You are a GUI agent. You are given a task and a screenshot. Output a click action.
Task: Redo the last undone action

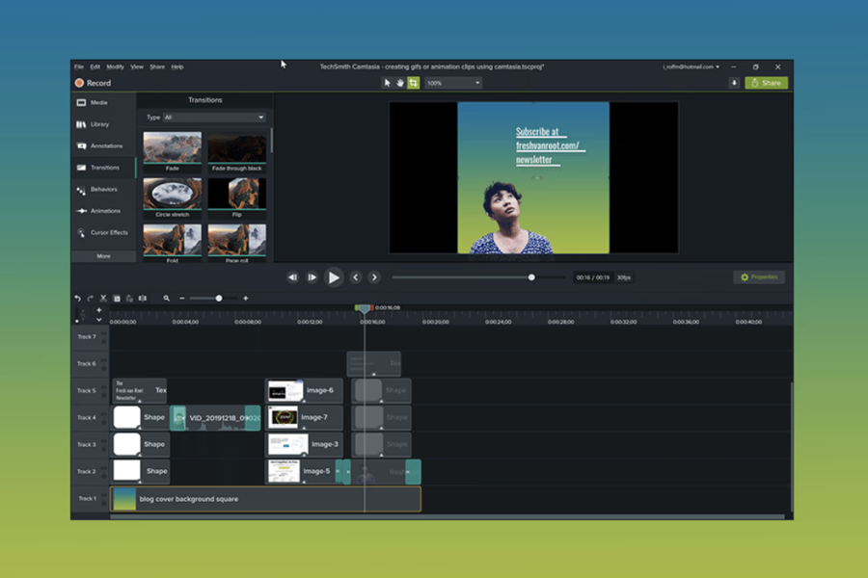(91, 298)
